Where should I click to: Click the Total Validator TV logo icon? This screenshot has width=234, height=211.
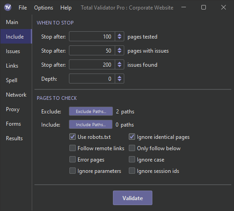point(8,7)
